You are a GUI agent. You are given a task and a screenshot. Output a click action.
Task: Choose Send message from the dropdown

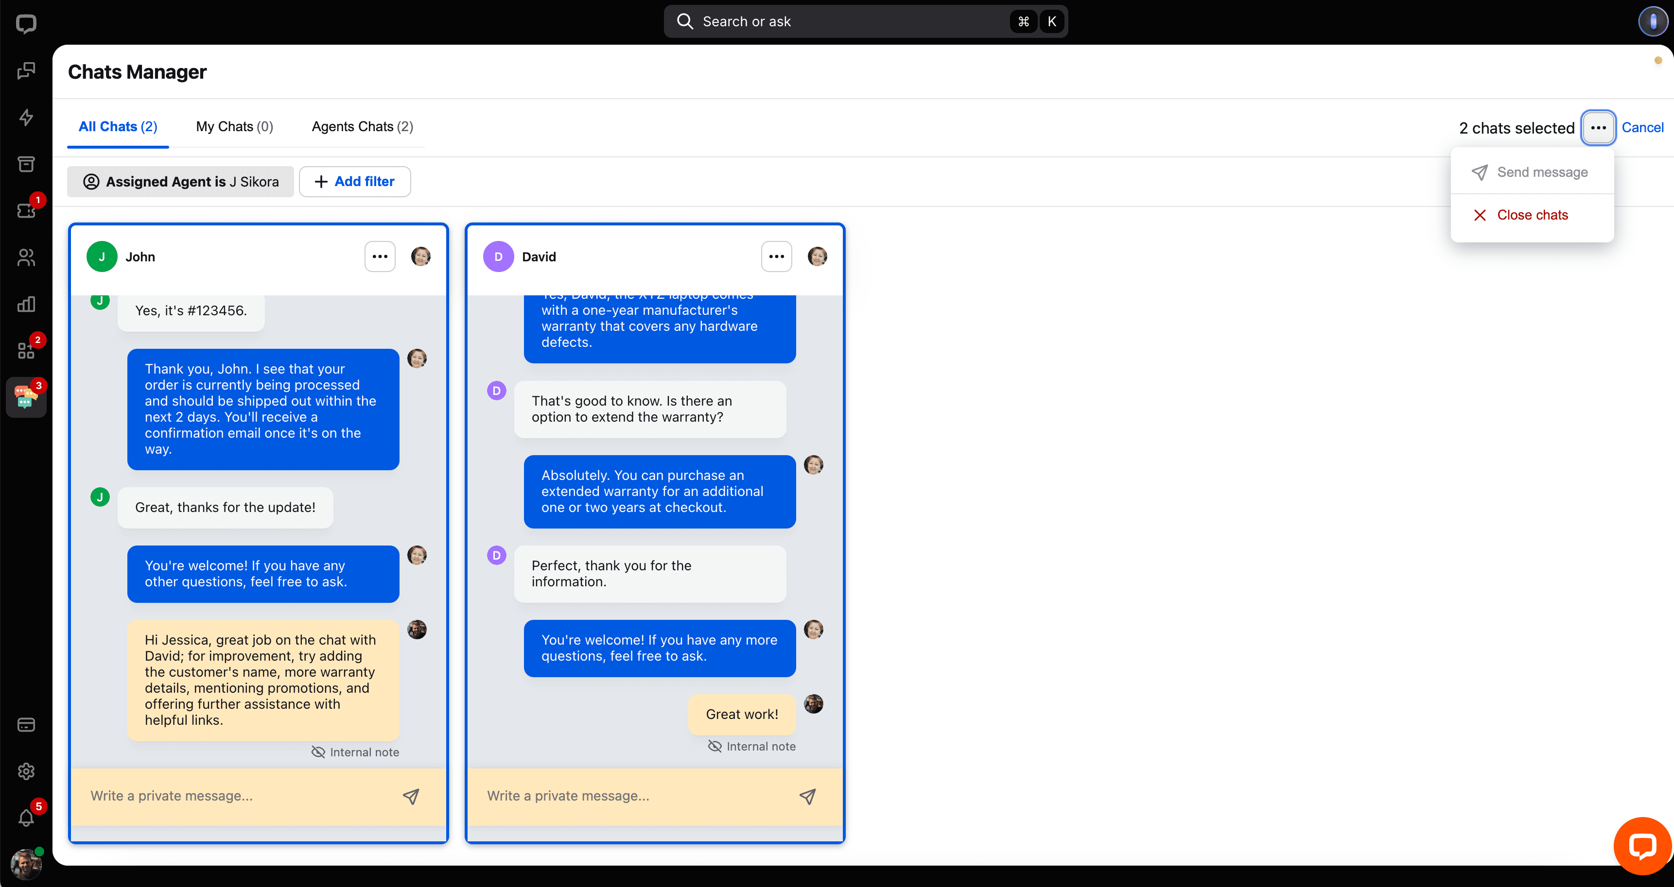coord(1532,172)
